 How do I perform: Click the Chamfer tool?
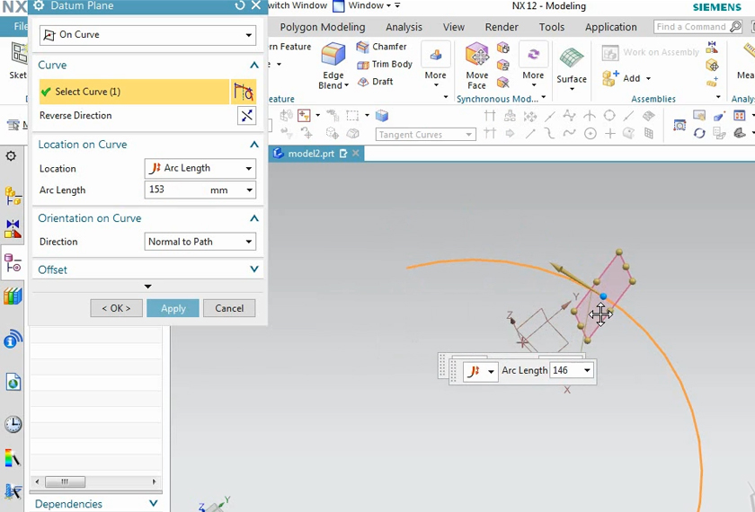click(x=382, y=47)
